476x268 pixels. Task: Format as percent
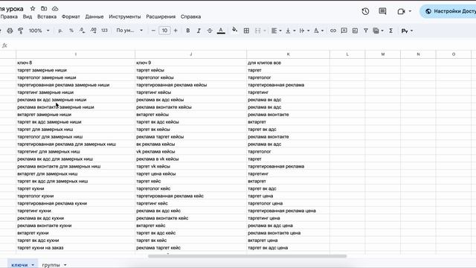click(x=71, y=31)
